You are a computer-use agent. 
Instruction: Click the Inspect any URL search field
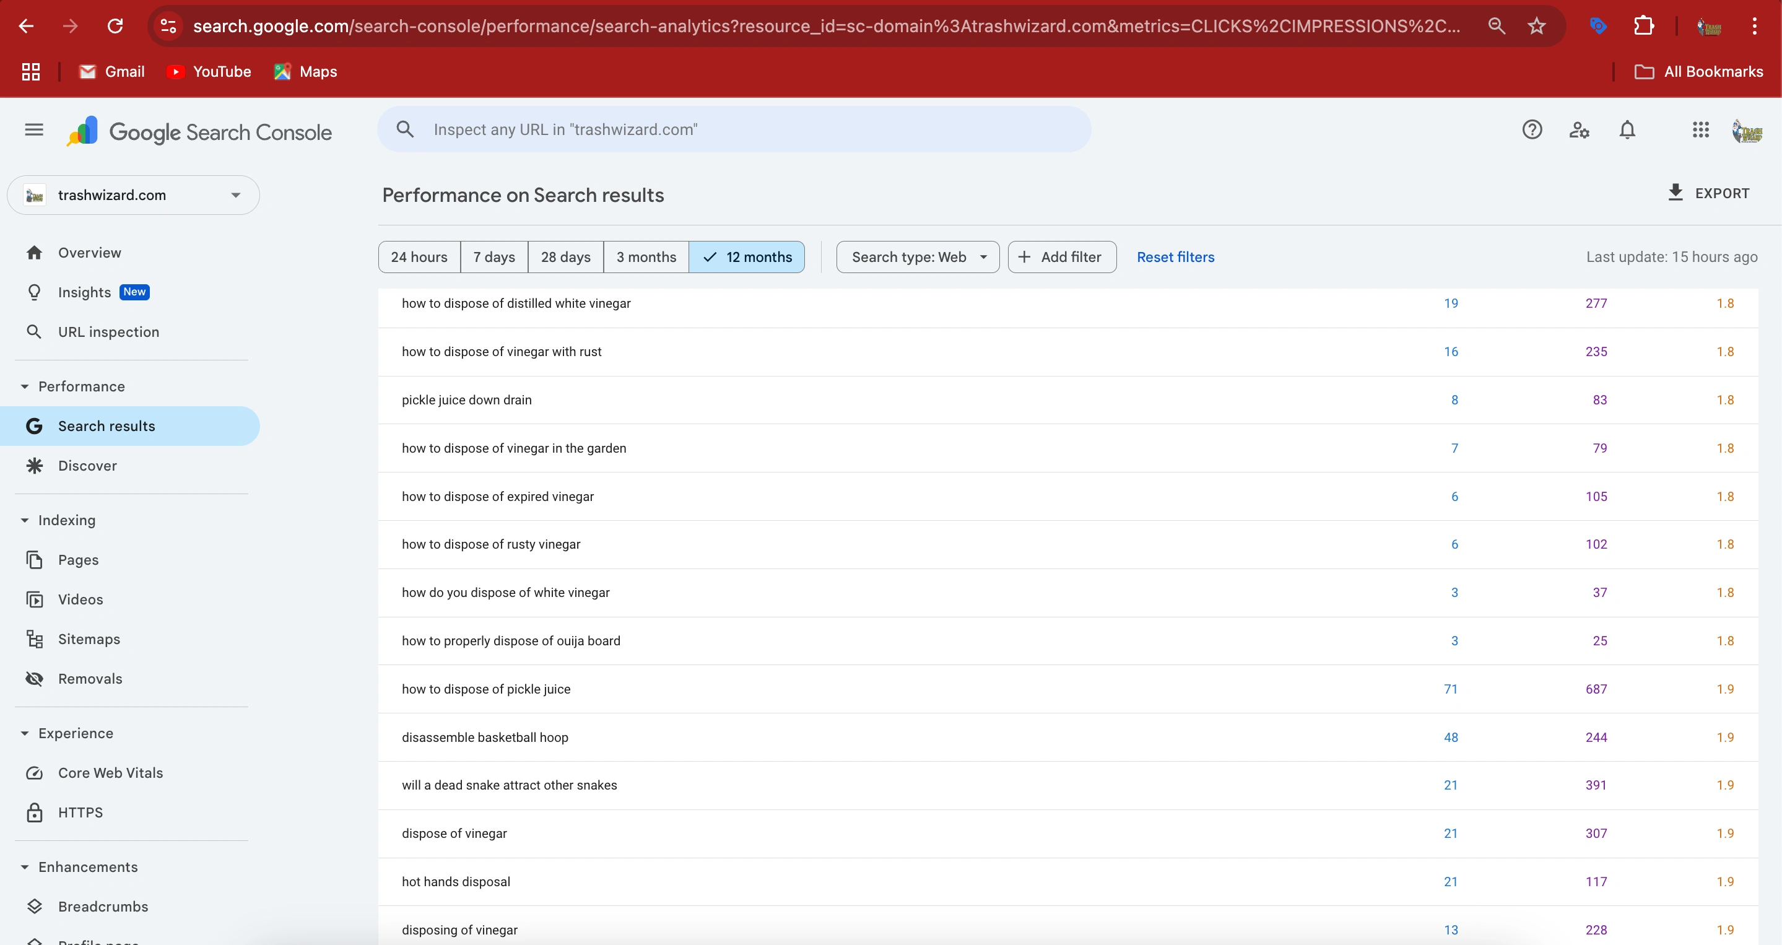pyautogui.click(x=733, y=130)
